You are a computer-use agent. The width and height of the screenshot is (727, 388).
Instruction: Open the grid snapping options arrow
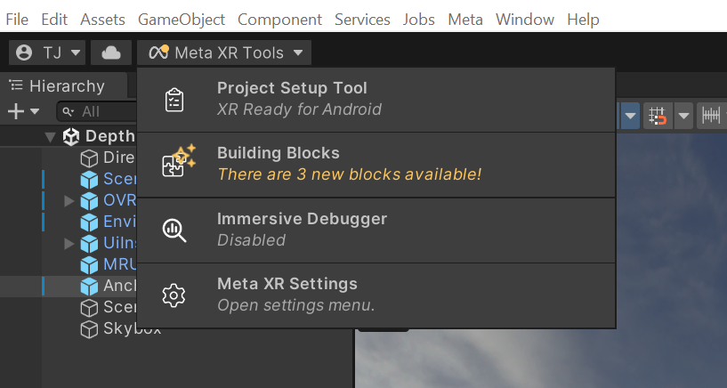(683, 115)
